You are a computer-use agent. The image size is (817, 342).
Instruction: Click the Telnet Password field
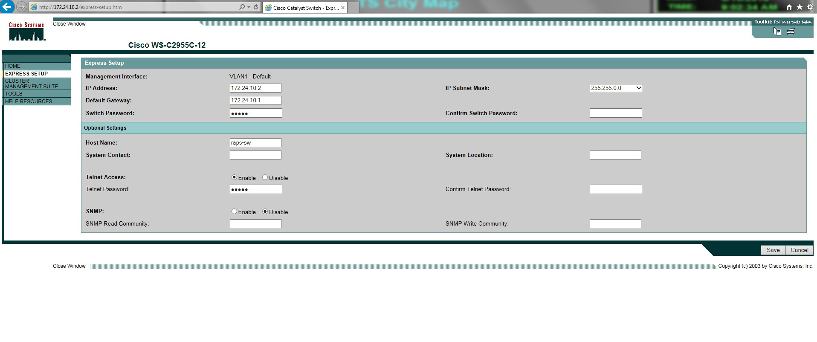point(256,189)
